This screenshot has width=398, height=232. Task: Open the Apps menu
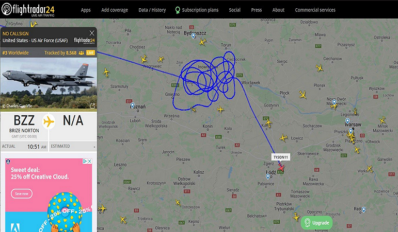[x=86, y=10]
